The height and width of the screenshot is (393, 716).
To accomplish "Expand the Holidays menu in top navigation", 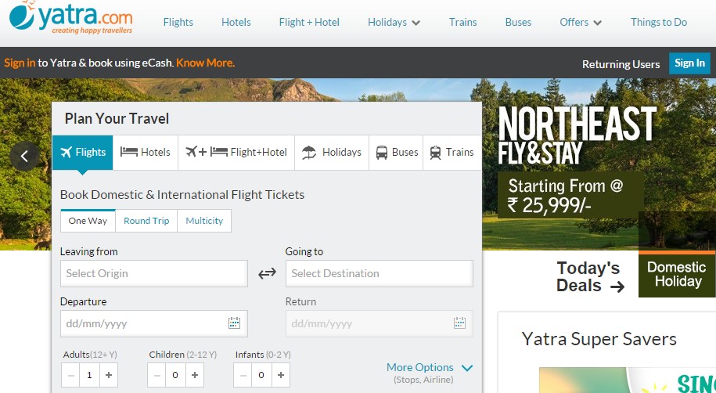I will [394, 22].
